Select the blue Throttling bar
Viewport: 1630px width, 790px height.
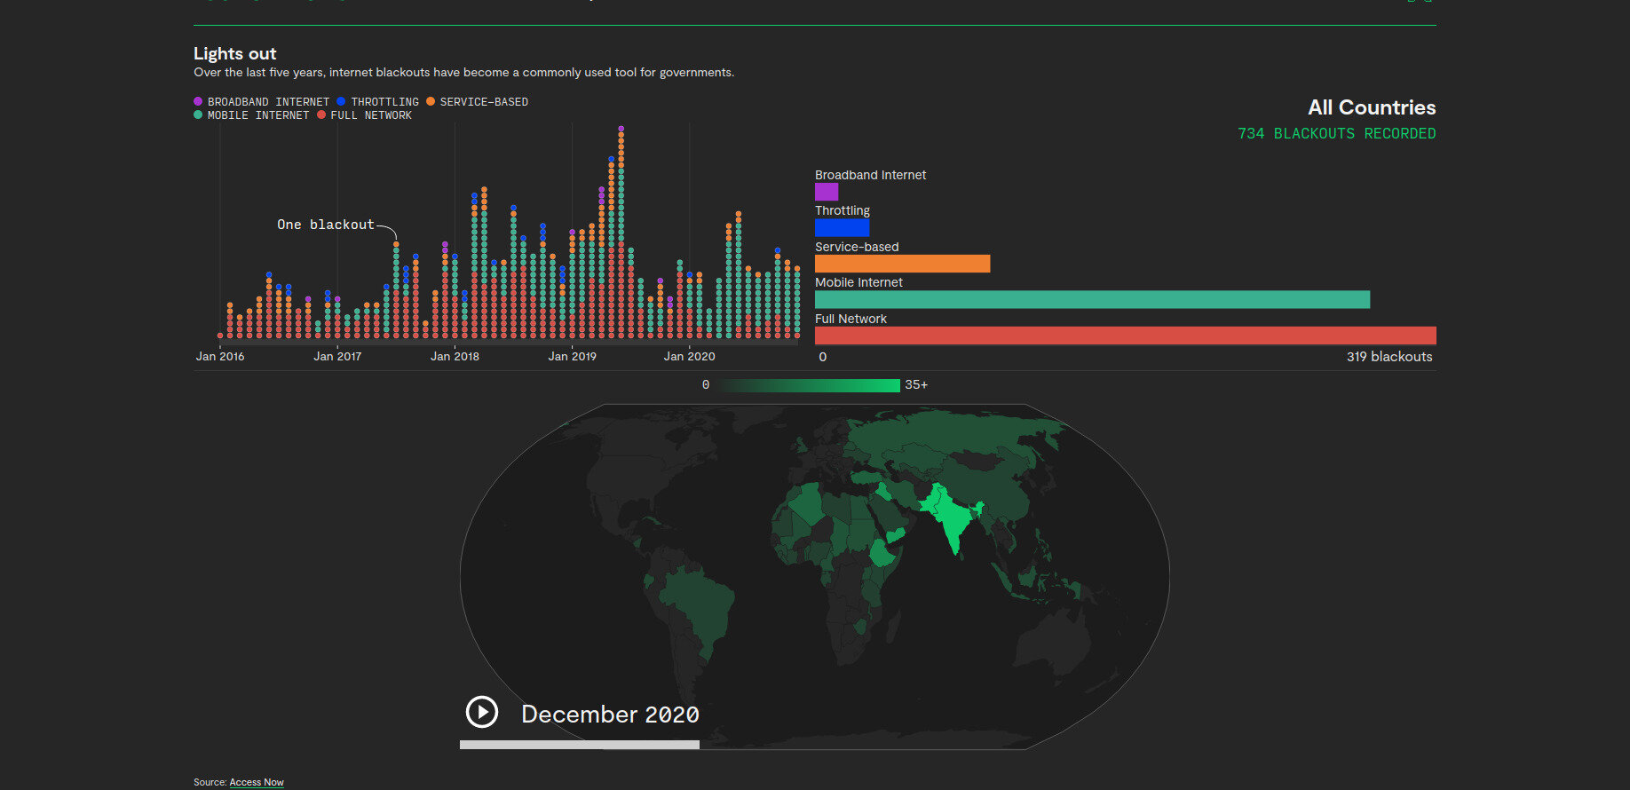pyautogui.click(x=842, y=228)
